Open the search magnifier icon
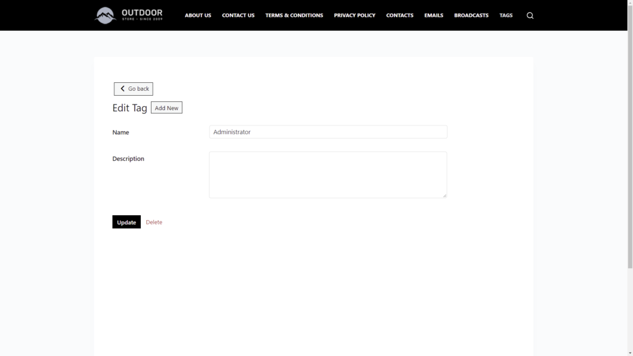This screenshot has width=633, height=356. pos(530,15)
